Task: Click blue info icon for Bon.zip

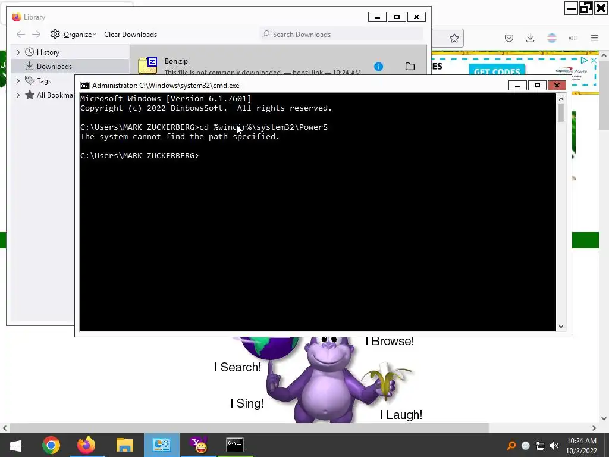Action: click(x=378, y=67)
